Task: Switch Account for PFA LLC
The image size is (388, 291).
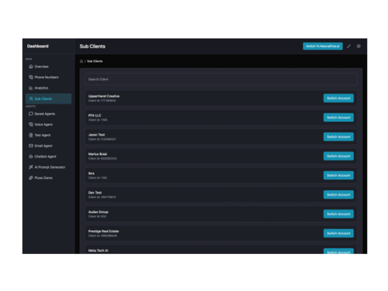Action: click(x=338, y=117)
